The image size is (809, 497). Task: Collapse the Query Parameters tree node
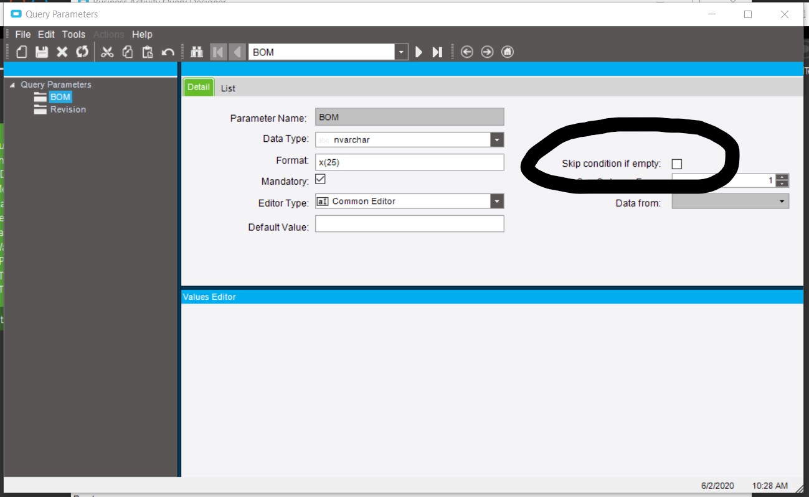tap(12, 85)
